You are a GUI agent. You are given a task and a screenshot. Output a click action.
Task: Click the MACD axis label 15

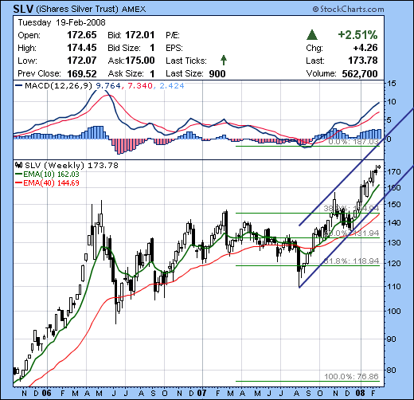(392, 83)
